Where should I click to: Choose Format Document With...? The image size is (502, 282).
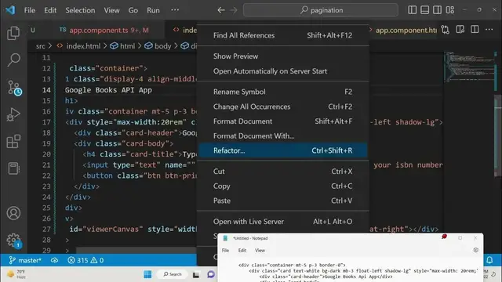(x=282, y=136)
